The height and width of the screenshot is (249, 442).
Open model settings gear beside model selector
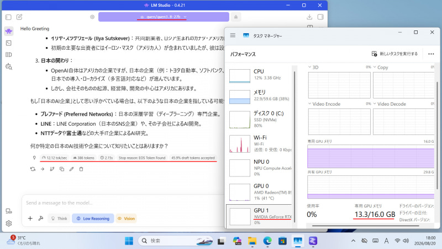(x=92, y=17)
